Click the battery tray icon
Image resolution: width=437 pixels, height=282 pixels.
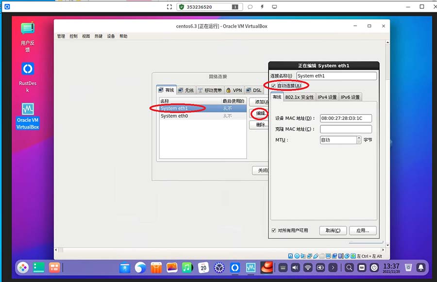click(320, 268)
